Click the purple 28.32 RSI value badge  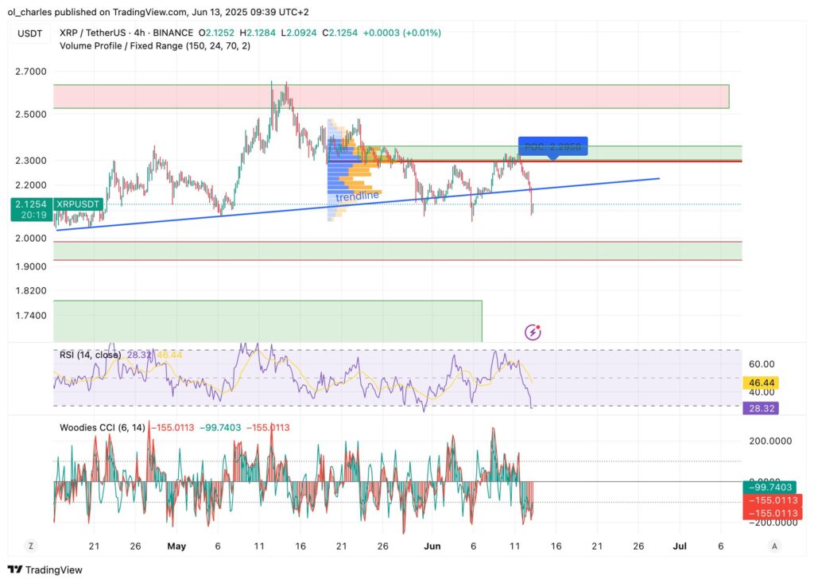click(x=759, y=407)
